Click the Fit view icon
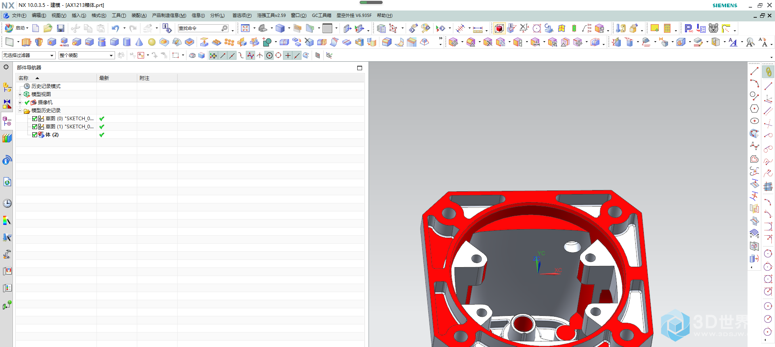Image resolution: width=775 pixels, height=347 pixels. (245, 28)
